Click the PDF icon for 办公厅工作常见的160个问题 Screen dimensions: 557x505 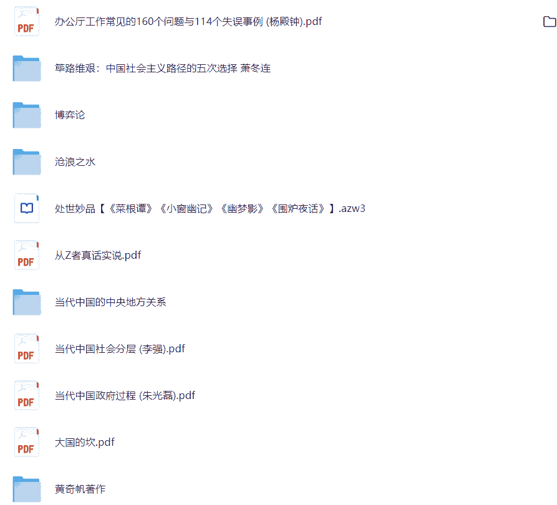[27, 21]
